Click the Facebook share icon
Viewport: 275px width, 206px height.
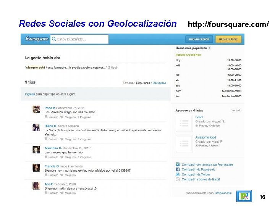pyautogui.click(x=178, y=169)
